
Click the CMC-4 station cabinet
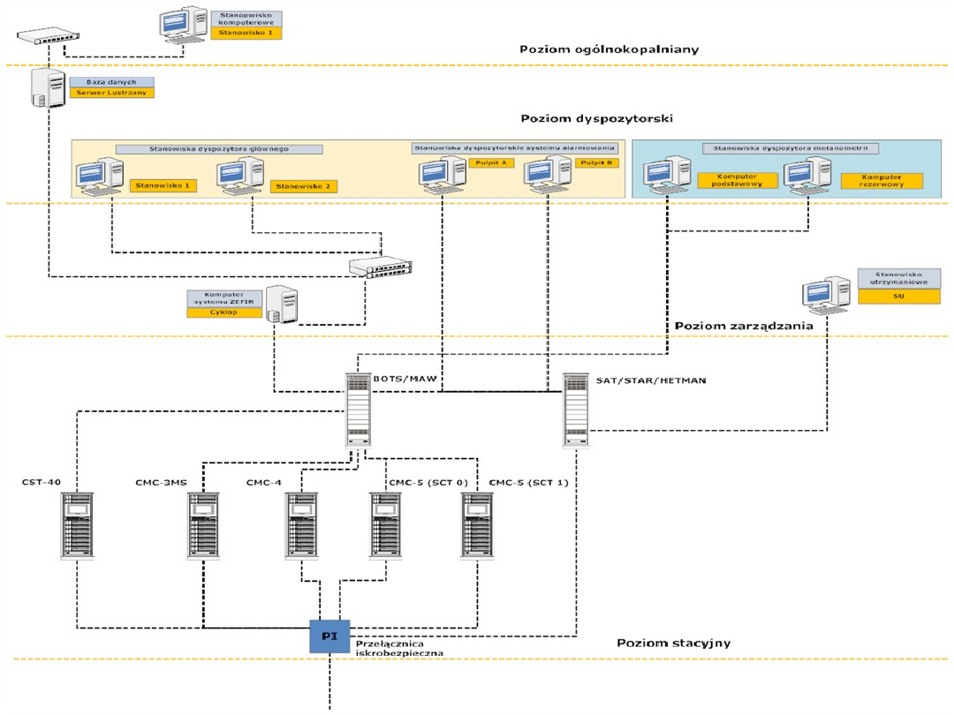(301, 525)
